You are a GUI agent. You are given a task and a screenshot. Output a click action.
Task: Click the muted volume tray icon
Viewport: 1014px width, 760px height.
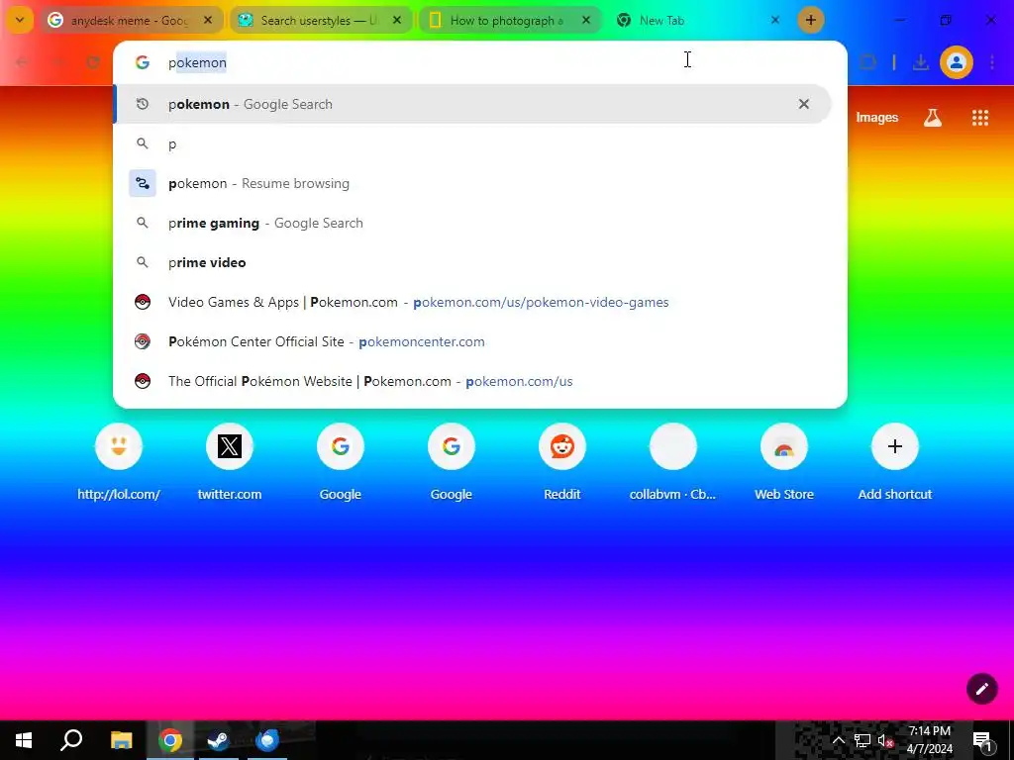[x=885, y=740]
